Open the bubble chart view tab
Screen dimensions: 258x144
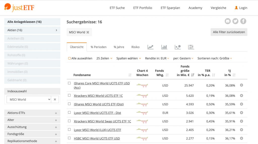(x=178, y=47)
